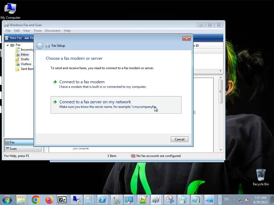Click scroll up arrow of preview pane
The image size is (274, 205).
pos(221,77)
